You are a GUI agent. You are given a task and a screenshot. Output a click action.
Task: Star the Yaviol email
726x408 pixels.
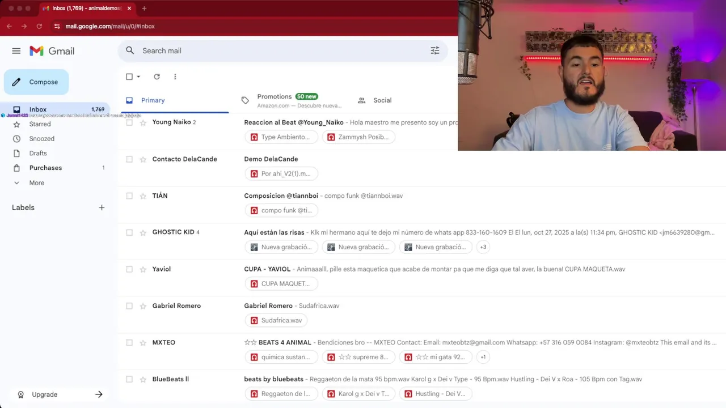[143, 269]
